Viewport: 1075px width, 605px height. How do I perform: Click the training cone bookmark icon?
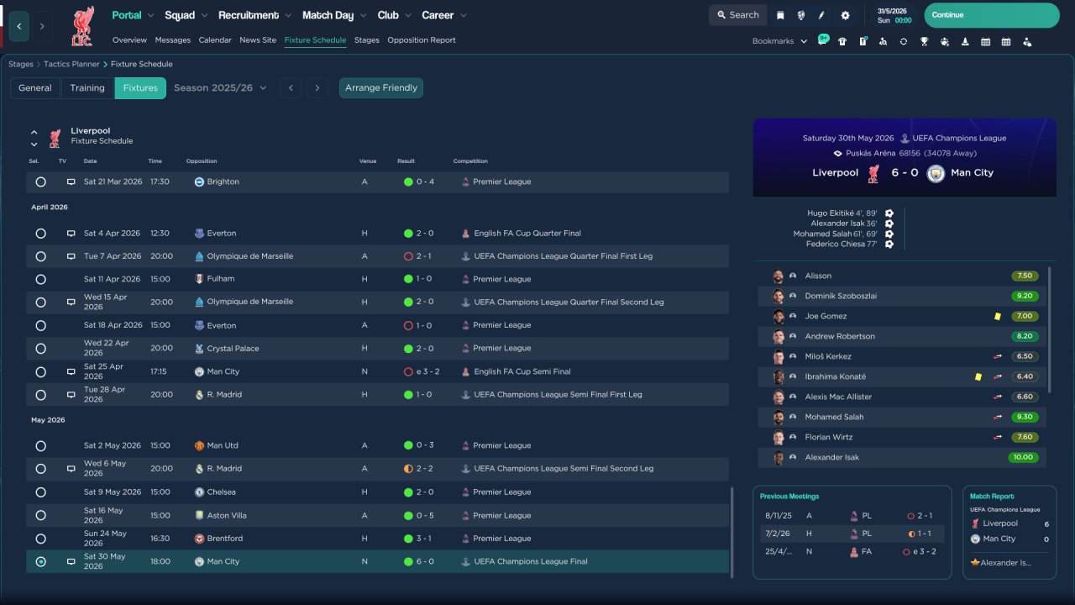[965, 41]
